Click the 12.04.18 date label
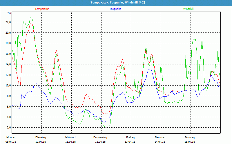232x145 pixels. pyautogui.click(x=100, y=142)
